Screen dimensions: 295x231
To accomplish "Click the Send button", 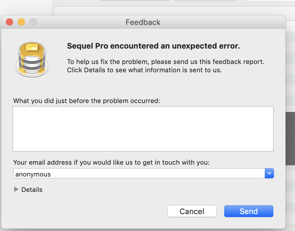I will [248, 211].
